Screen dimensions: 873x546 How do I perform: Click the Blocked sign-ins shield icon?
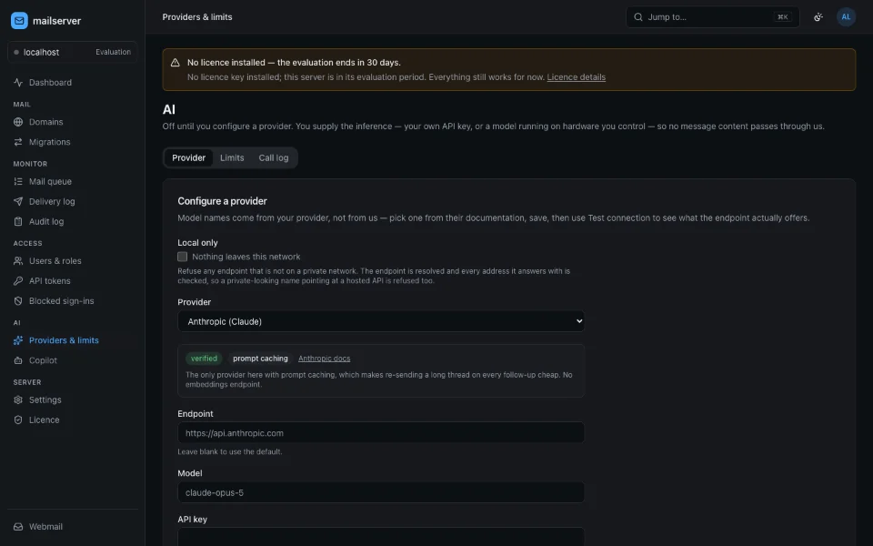[x=18, y=301]
